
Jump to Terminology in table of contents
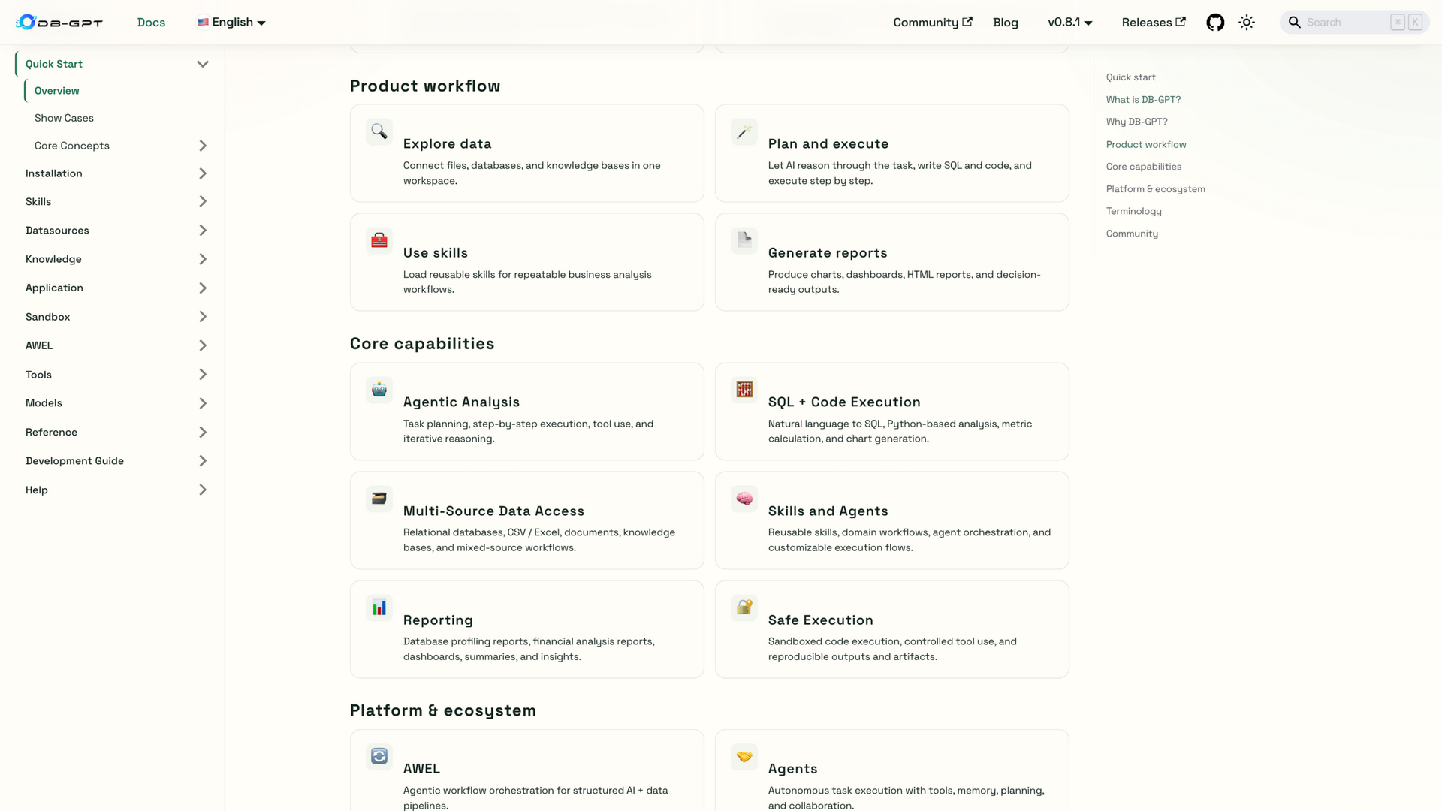[1133, 211]
